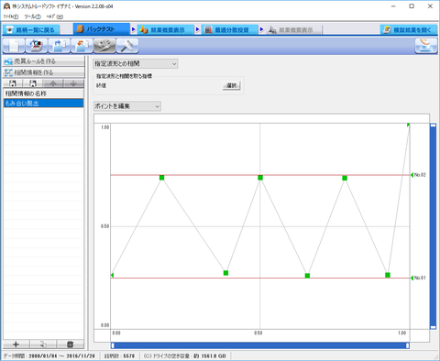440x361 pixels.
Task: Select もみ合い脱出 in the list
Action: click(43, 104)
